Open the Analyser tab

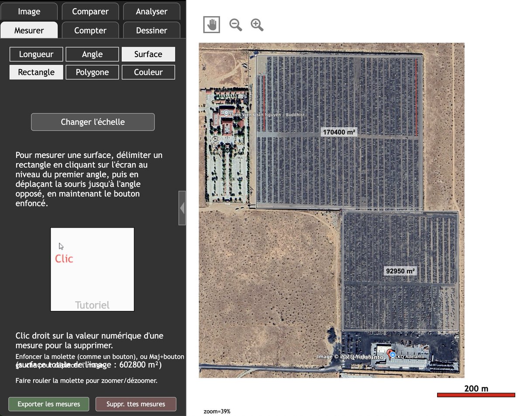152,11
